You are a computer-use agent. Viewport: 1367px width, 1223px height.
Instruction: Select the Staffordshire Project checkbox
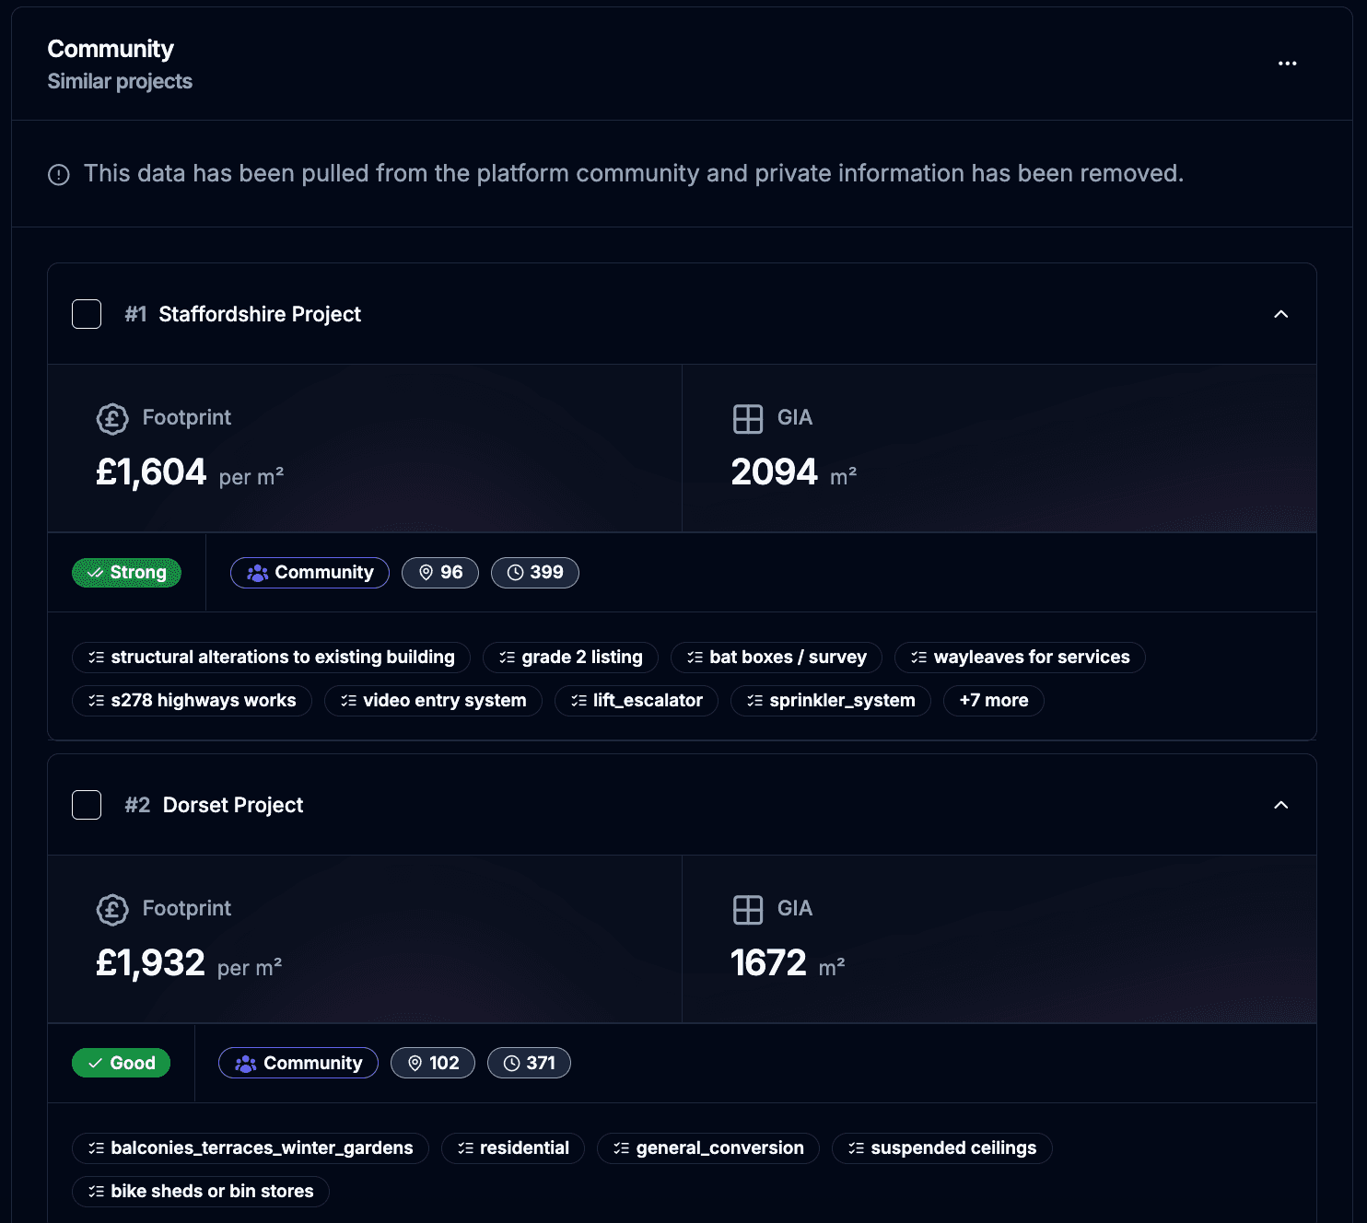(x=87, y=314)
